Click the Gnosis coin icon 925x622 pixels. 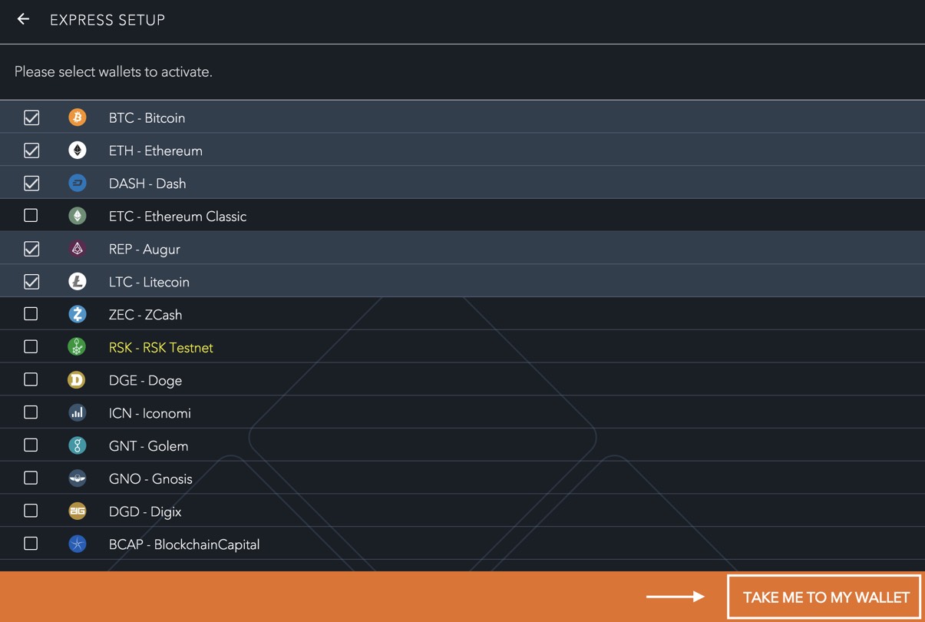78,478
